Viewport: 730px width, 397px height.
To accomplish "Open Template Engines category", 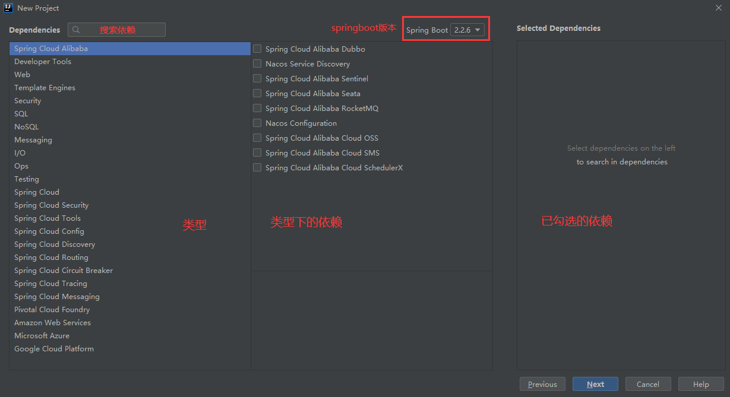I will pos(130,88).
